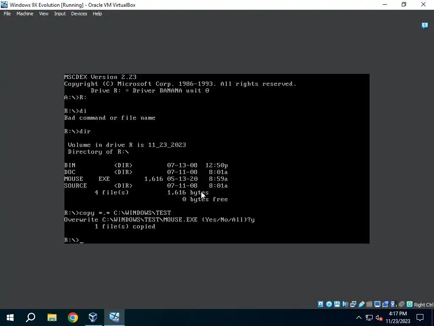Click the muted volume tray icon
Screen dimensions: 434x326
click(x=379, y=318)
